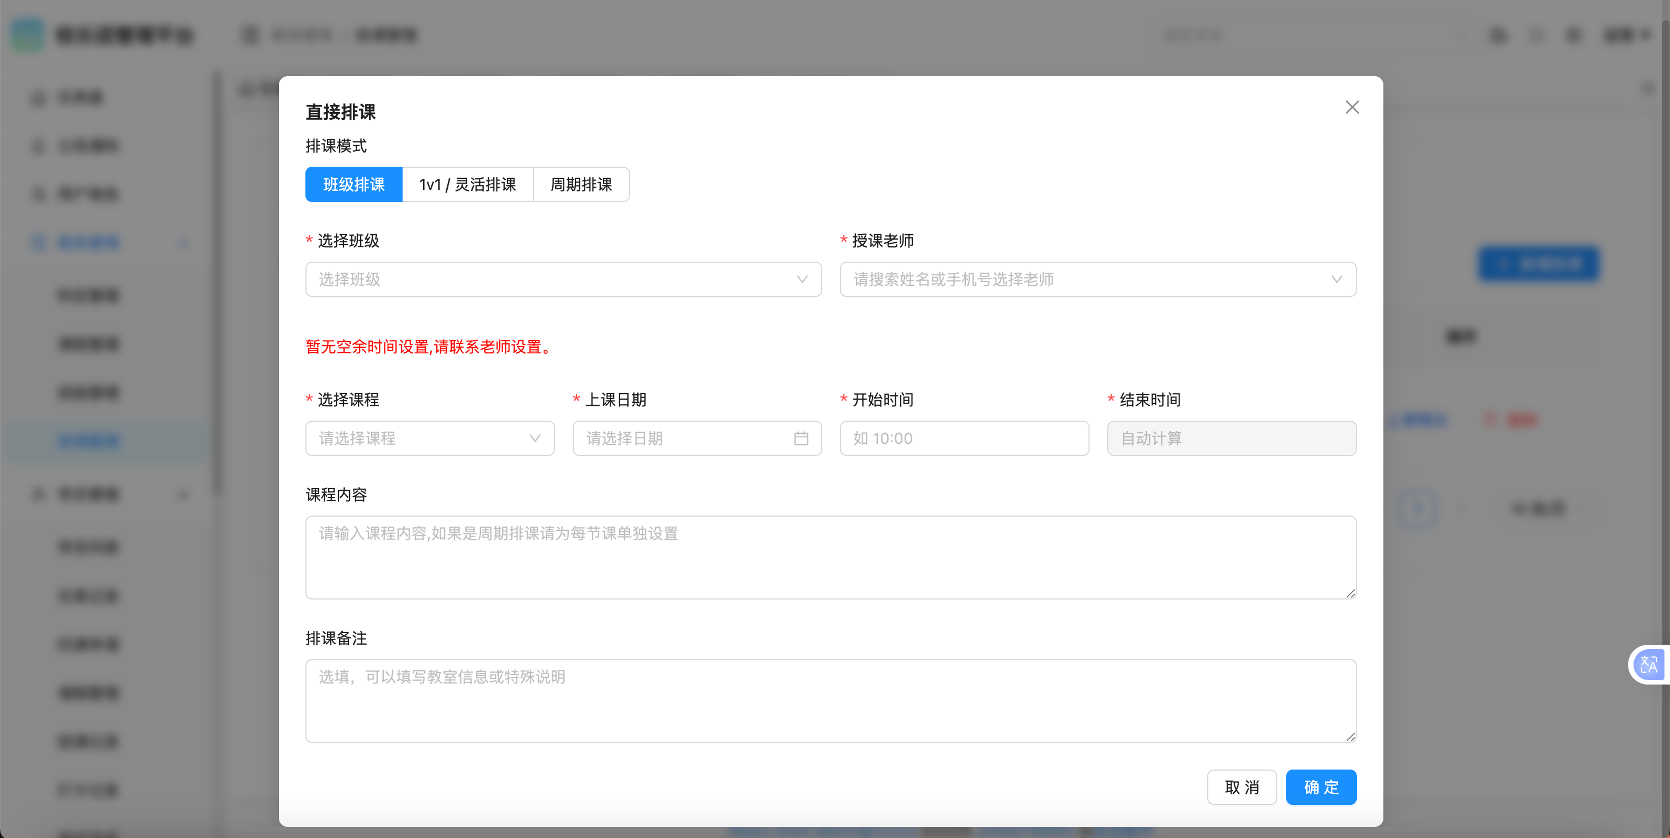
Task: Click into the 排课备注 notes text area
Action: [x=830, y=701]
